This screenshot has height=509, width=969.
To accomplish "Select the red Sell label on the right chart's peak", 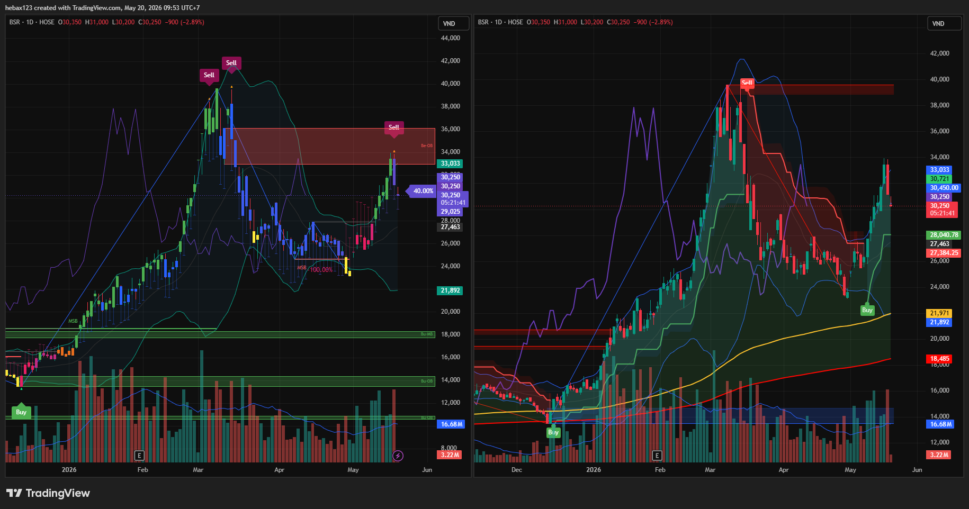I will [747, 83].
